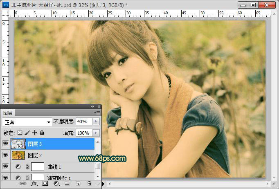
Task: Click the lock all padlock icon
Action: pos(42,133)
